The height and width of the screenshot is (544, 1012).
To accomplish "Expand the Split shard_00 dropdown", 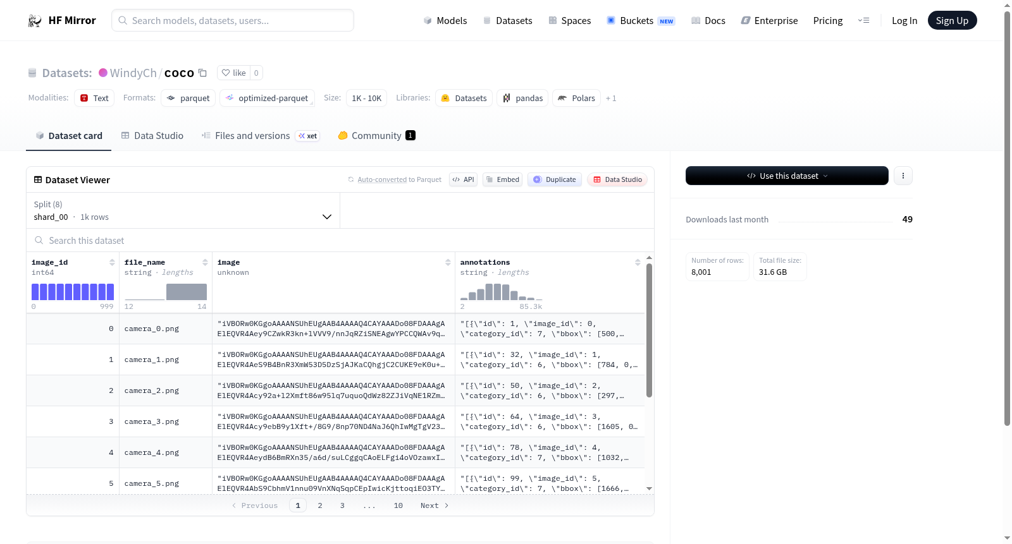I will click(x=183, y=210).
